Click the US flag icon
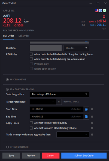Viewport: 109px width, 161px height. coord(97,11)
